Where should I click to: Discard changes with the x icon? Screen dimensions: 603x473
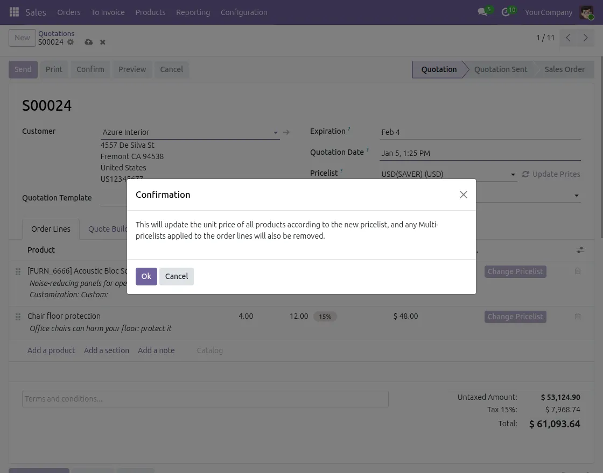pos(103,42)
